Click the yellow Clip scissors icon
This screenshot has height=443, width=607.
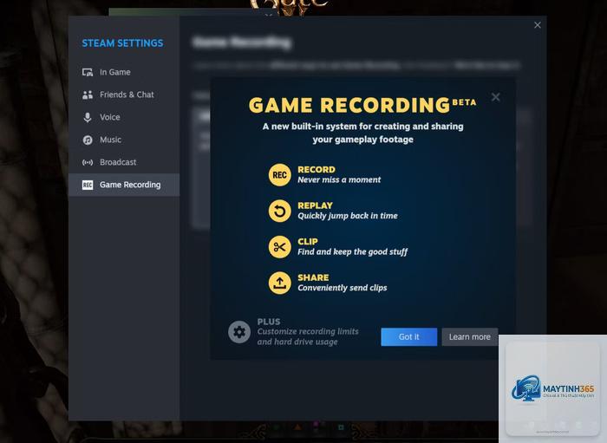click(x=279, y=247)
